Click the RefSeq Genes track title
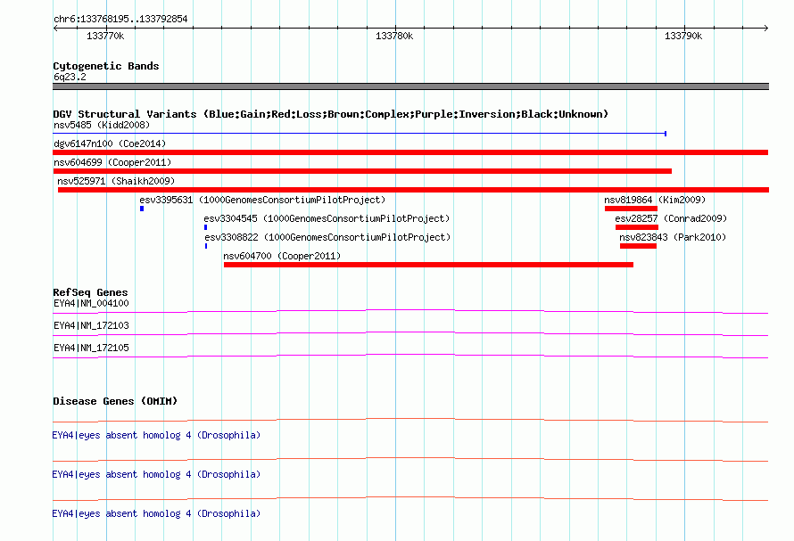Screen dimensions: 794x541 (90, 292)
